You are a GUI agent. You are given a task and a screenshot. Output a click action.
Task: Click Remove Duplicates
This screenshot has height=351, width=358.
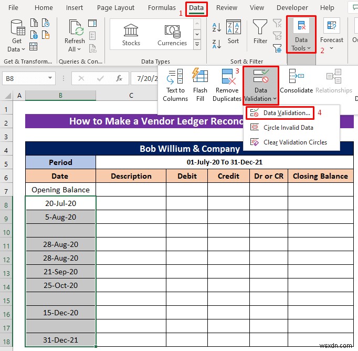[227, 85]
